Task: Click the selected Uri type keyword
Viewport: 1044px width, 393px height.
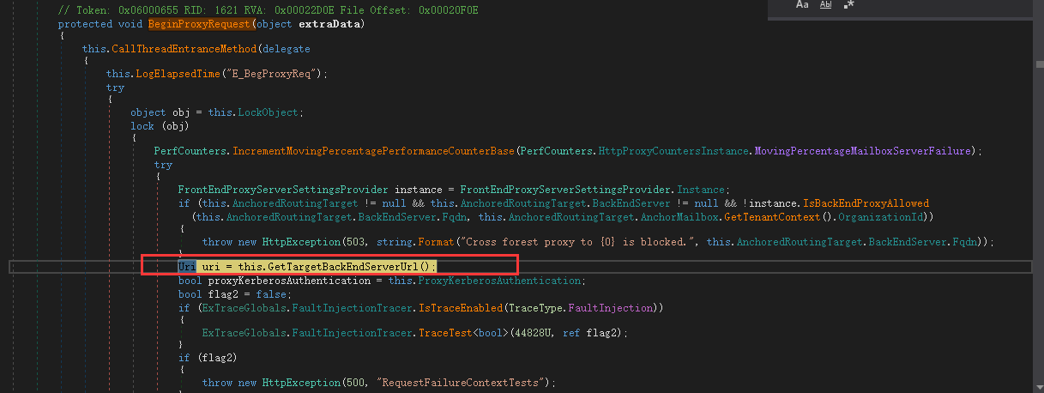Action: (x=187, y=267)
